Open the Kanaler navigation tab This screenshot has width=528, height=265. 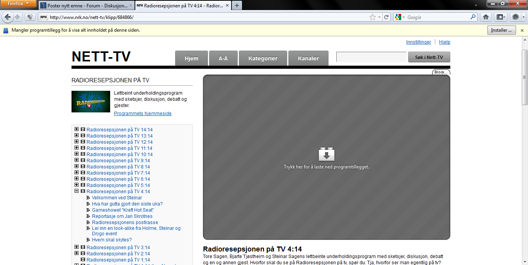click(308, 58)
